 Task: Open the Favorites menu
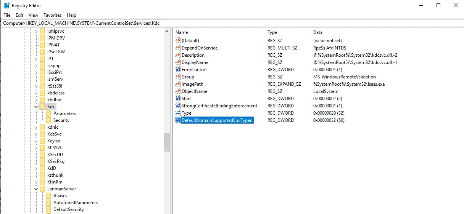coord(52,15)
